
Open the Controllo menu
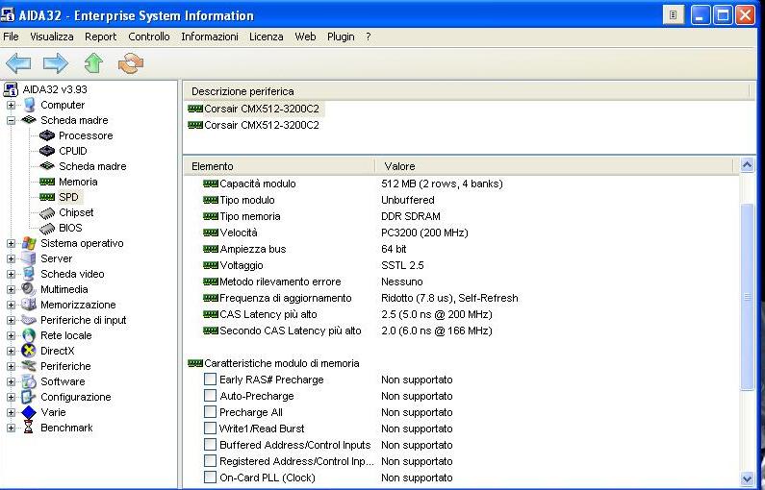click(x=149, y=37)
